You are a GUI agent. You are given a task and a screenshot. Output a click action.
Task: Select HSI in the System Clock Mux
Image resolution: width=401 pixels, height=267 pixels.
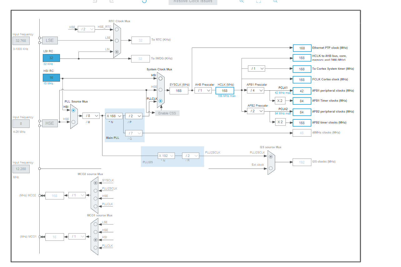click(x=160, y=79)
